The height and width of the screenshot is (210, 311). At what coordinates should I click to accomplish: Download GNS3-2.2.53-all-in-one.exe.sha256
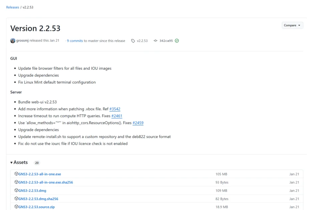46,182
